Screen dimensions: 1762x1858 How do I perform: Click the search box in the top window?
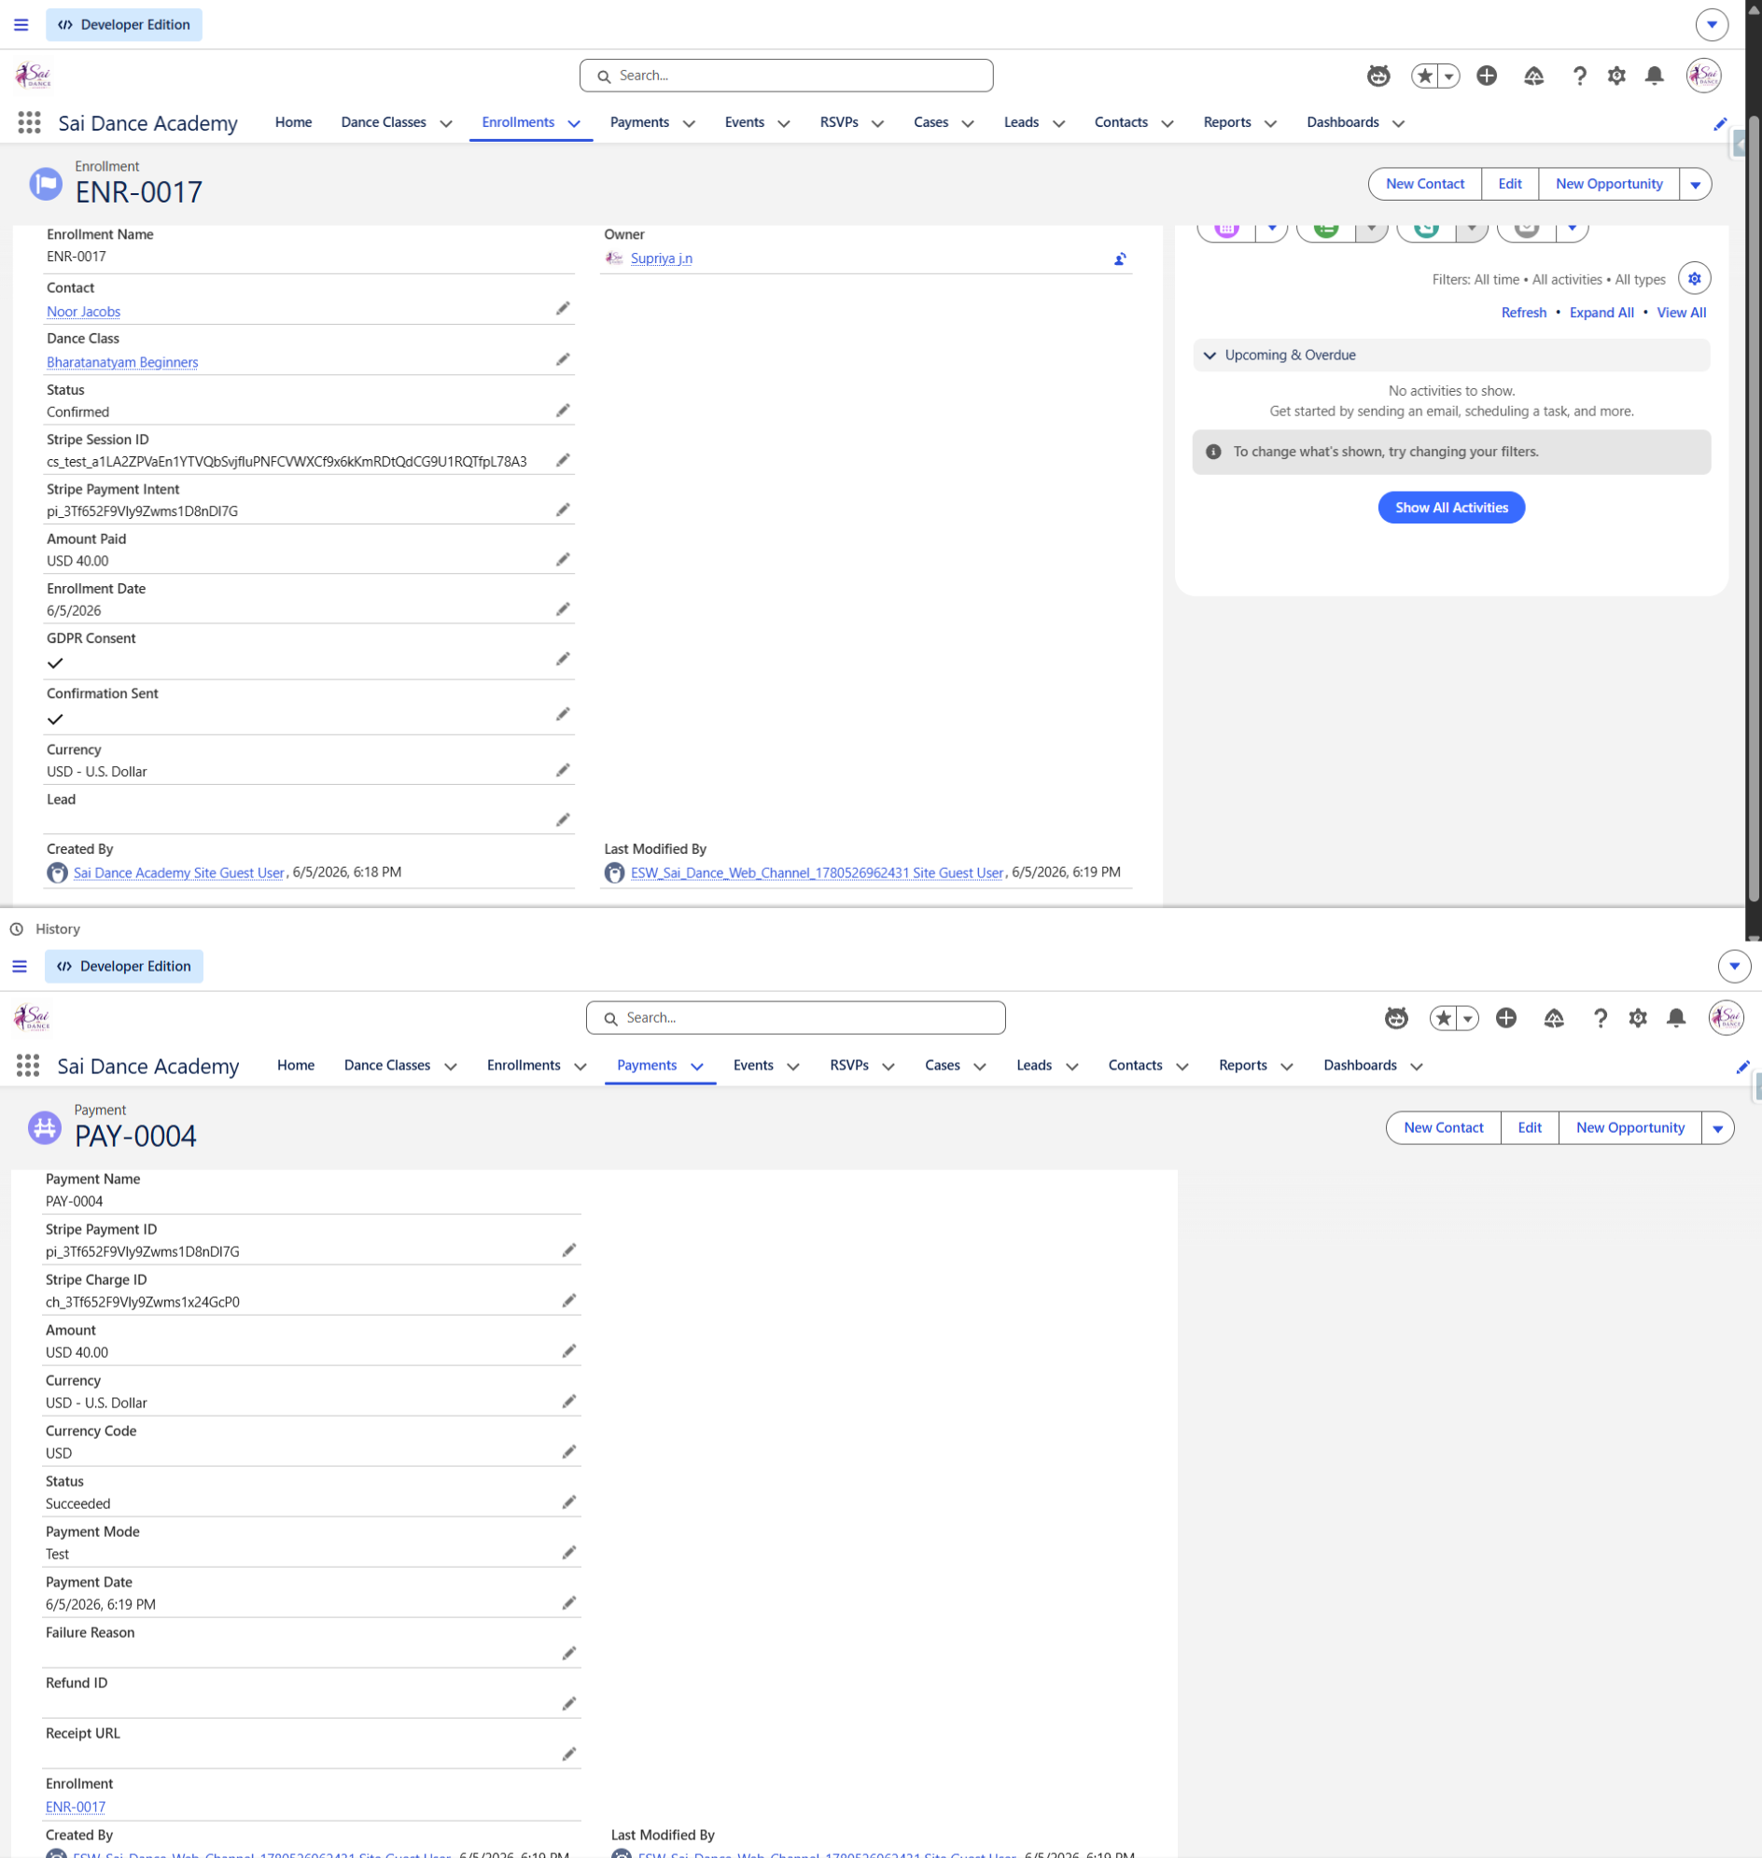click(786, 77)
